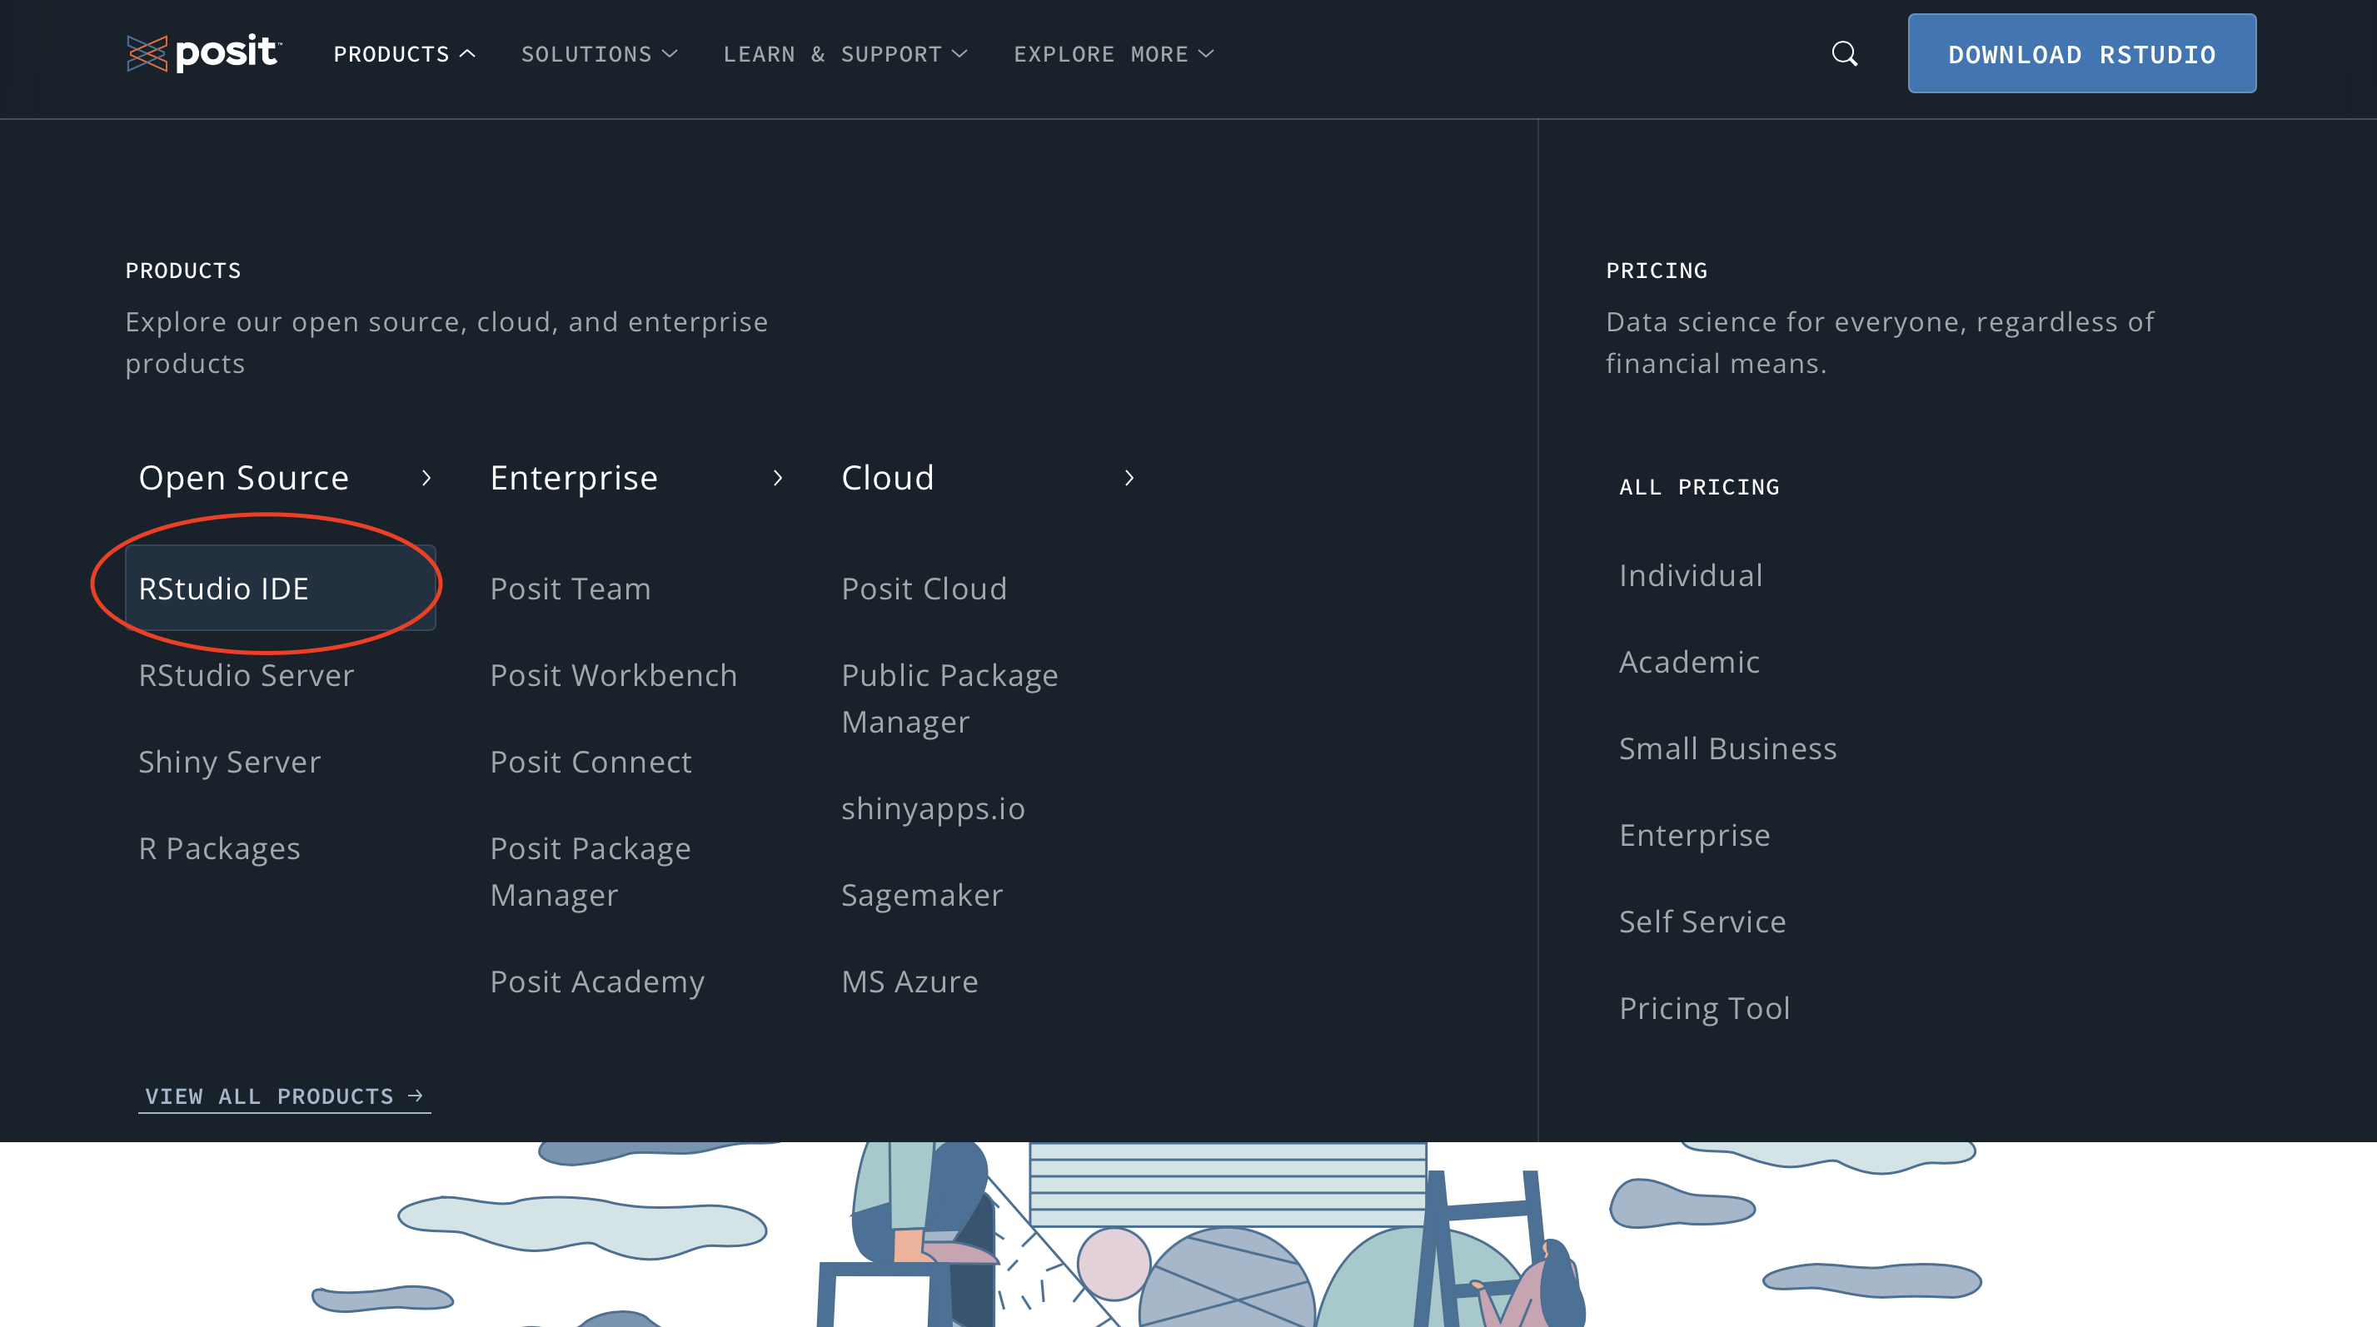The width and height of the screenshot is (2377, 1327).
Task: Click arrow next to Enterprise heading
Action: 778,478
